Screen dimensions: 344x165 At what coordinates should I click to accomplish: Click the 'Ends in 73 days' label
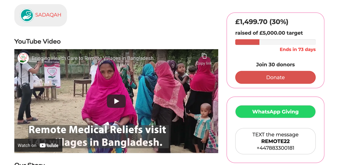[x=297, y=49]
